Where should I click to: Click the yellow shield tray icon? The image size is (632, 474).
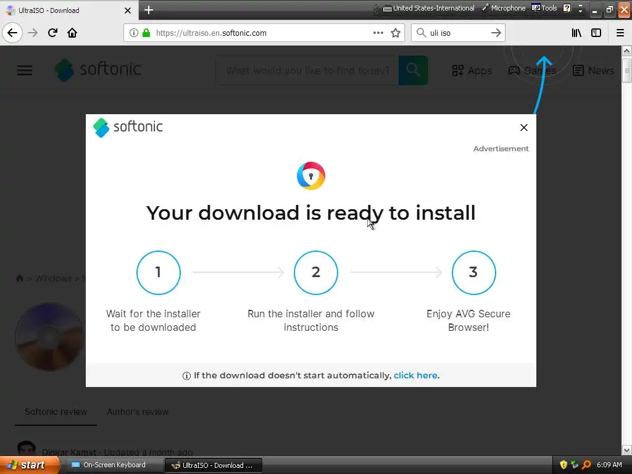click(563, 465)
